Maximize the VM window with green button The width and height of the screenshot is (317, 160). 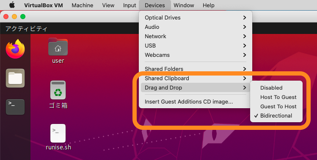tap(23, 17)
